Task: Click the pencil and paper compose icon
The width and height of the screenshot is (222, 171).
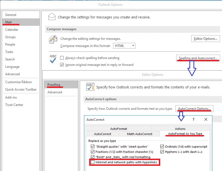Action: 53,39
